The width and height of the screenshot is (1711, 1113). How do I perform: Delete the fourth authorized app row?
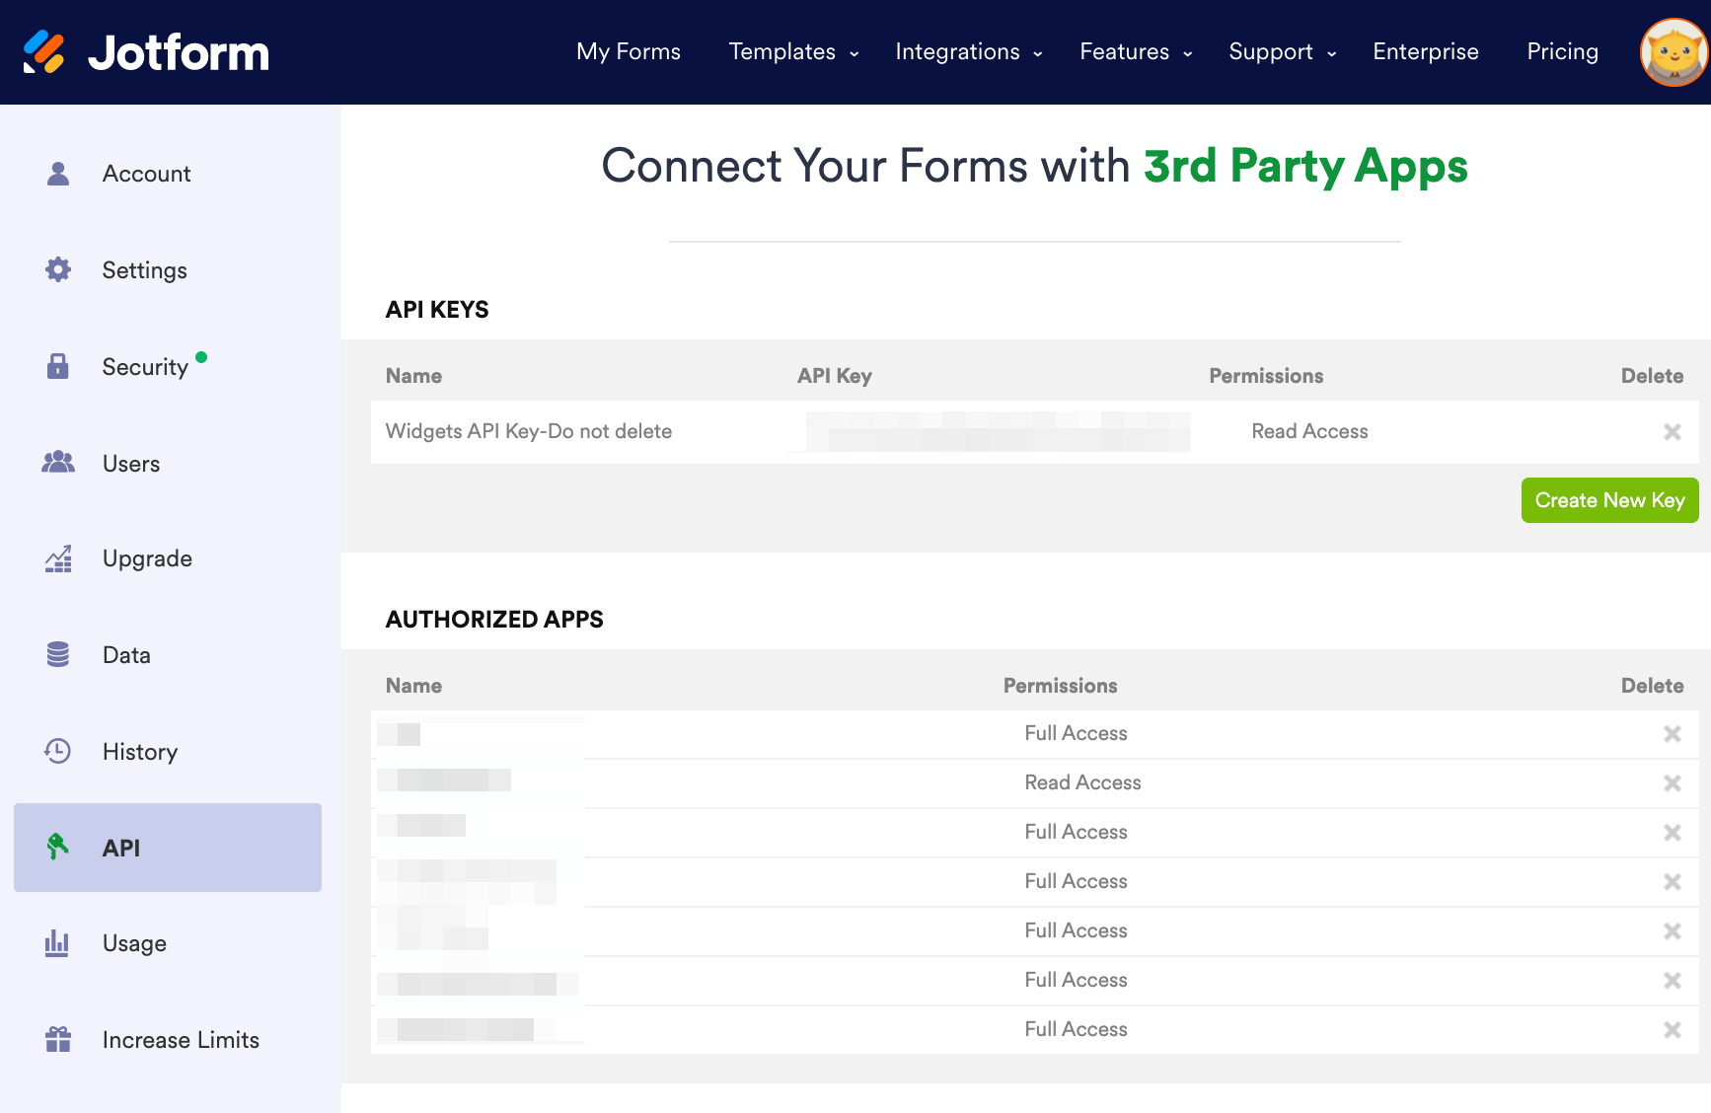(1672, 881)
